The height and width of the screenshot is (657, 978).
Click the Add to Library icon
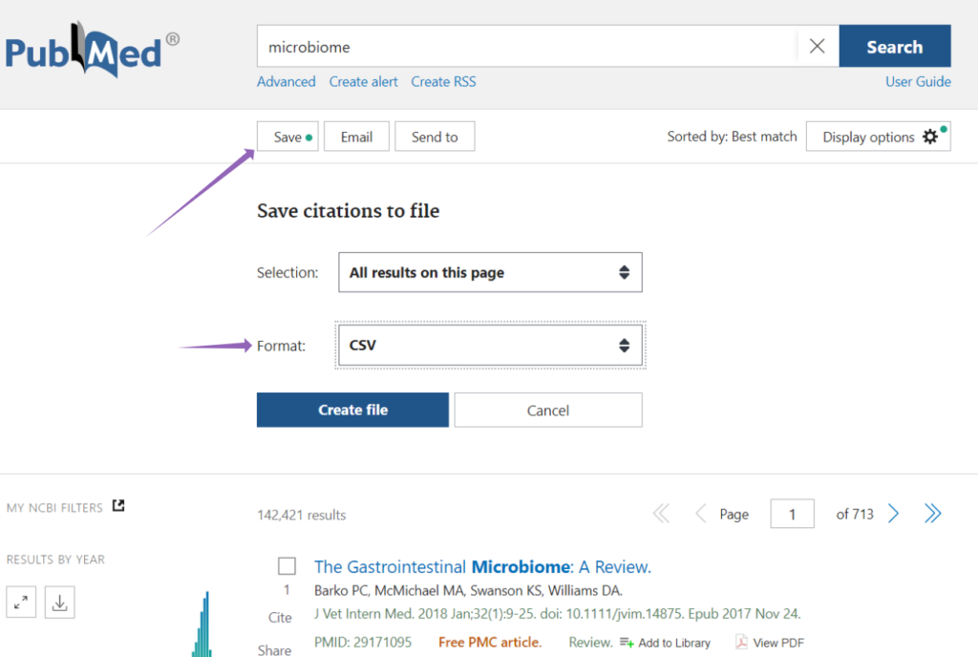click(627, 643)
